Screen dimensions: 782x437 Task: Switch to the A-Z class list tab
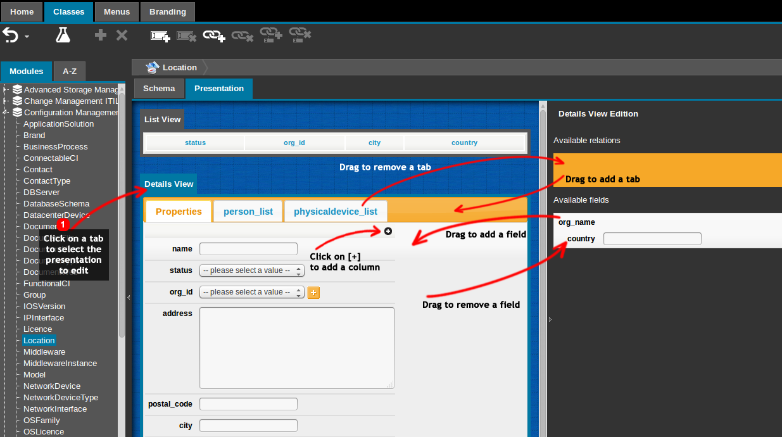pos(70,72)
